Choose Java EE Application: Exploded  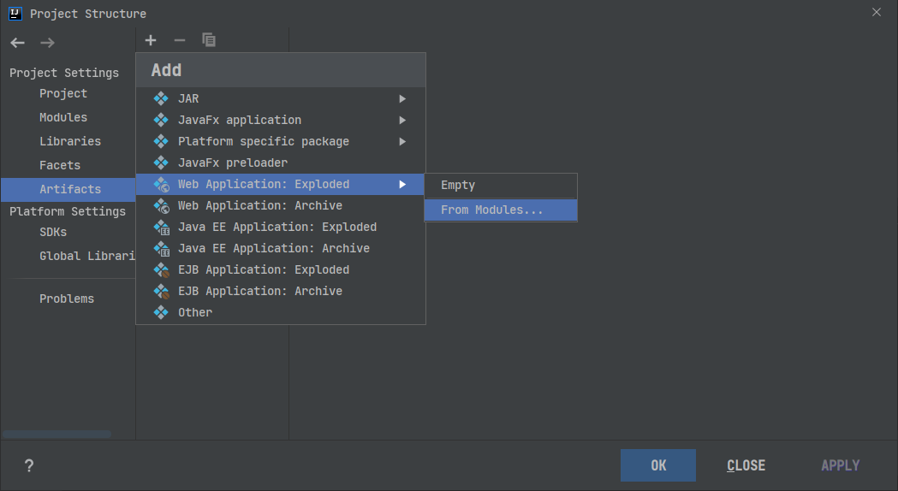click(281, 228)
